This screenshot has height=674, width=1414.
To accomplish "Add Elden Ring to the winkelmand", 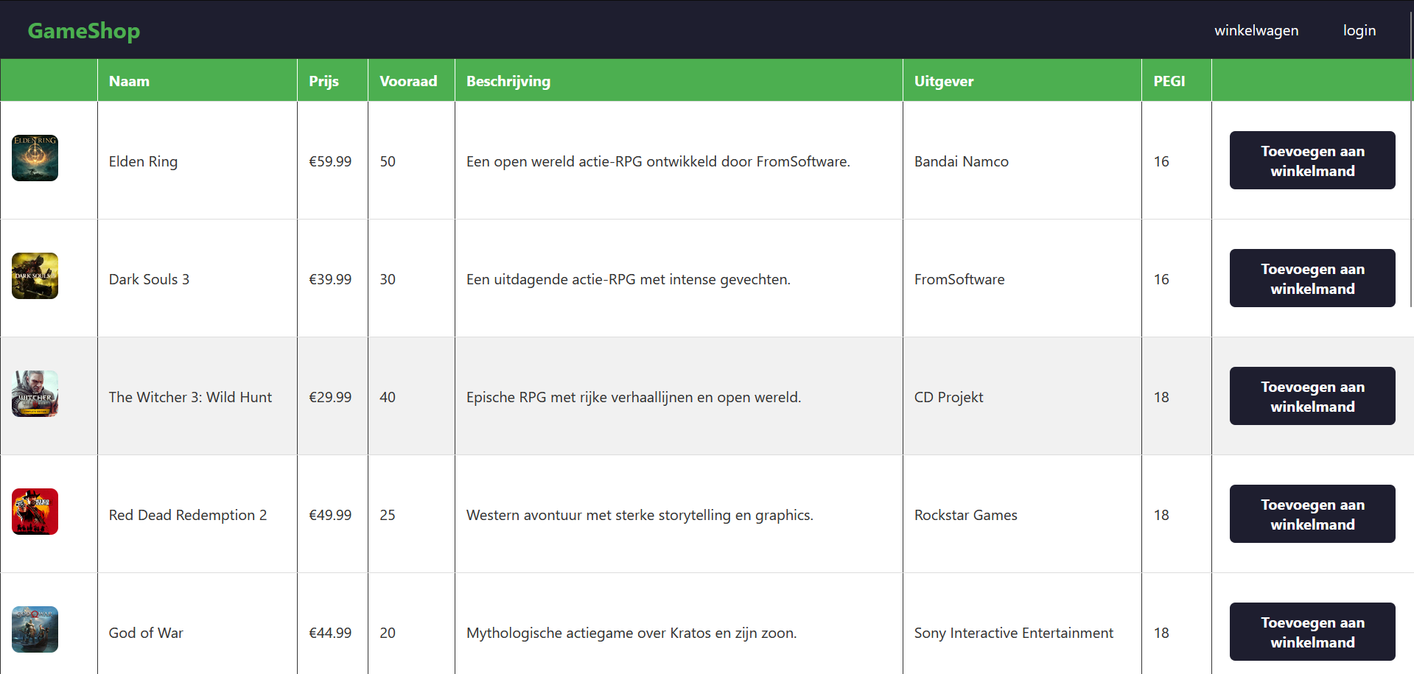I will 1312,161.
